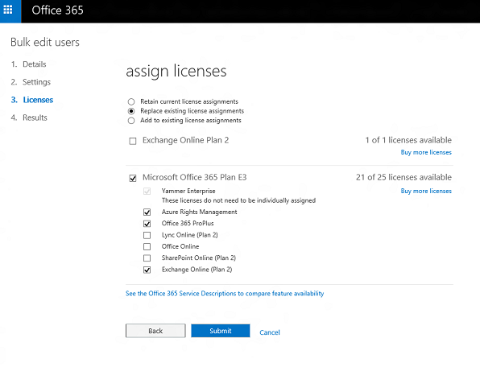The image size is (480, 371).
Task: Click the Back button
Action: (155, 331)
